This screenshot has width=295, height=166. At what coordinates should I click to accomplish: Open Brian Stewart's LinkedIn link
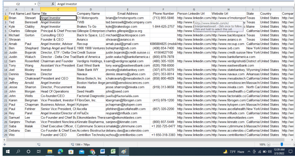click(194, 18)
